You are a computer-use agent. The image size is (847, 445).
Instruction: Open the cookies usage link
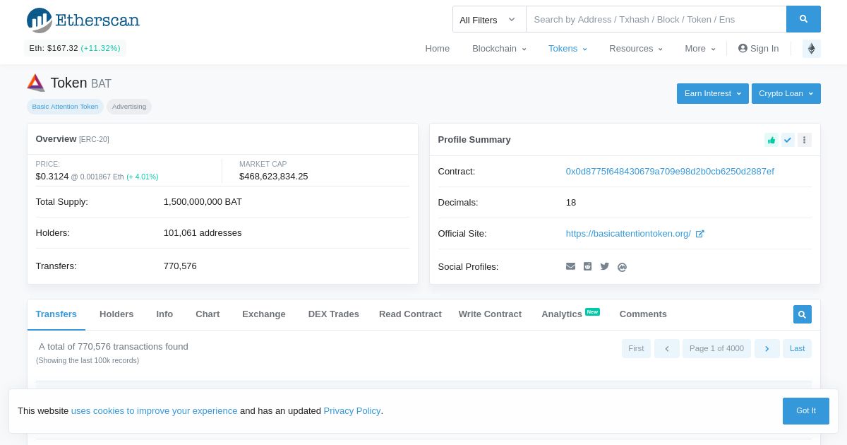(x=154, y=411)
